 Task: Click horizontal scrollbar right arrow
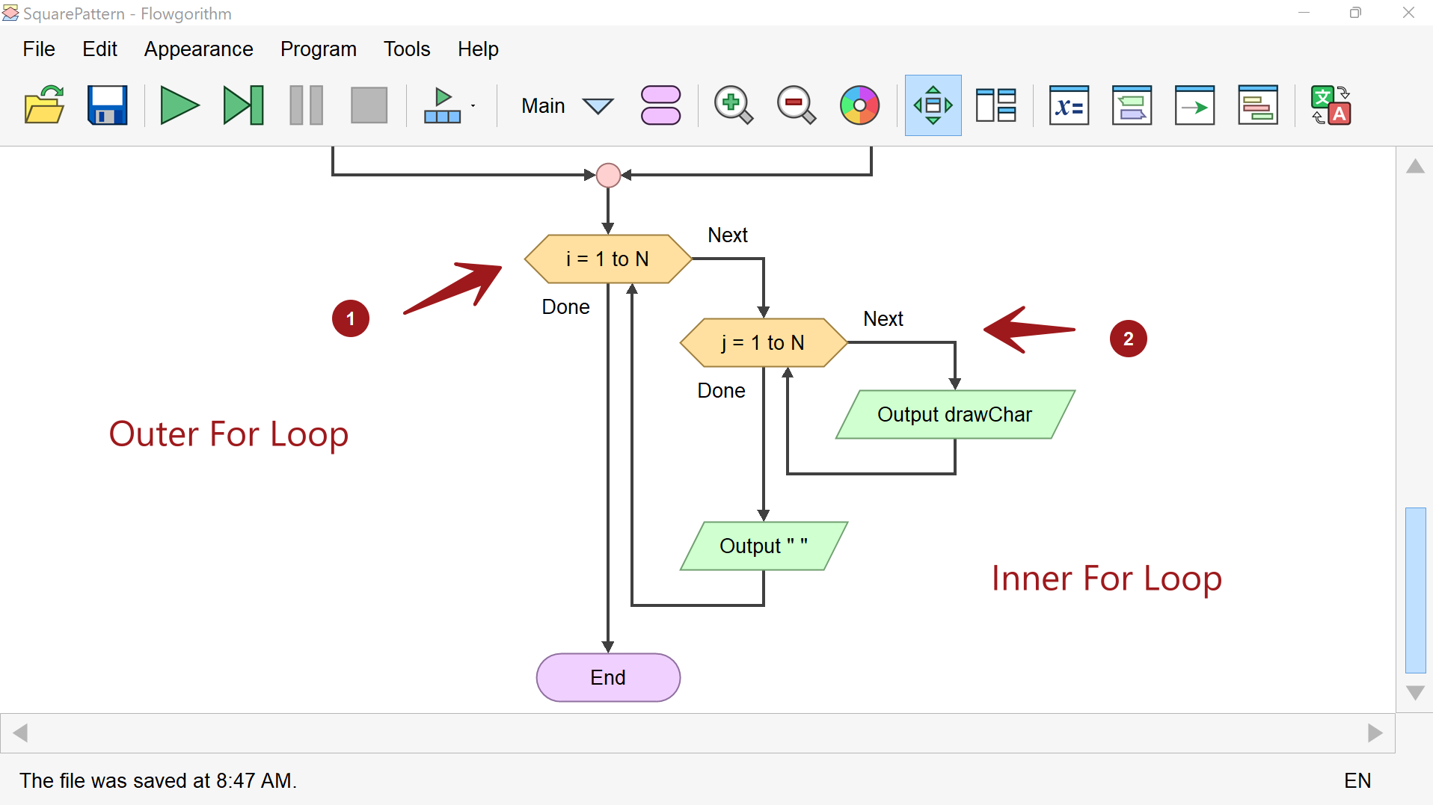(x=1375, y=733)
